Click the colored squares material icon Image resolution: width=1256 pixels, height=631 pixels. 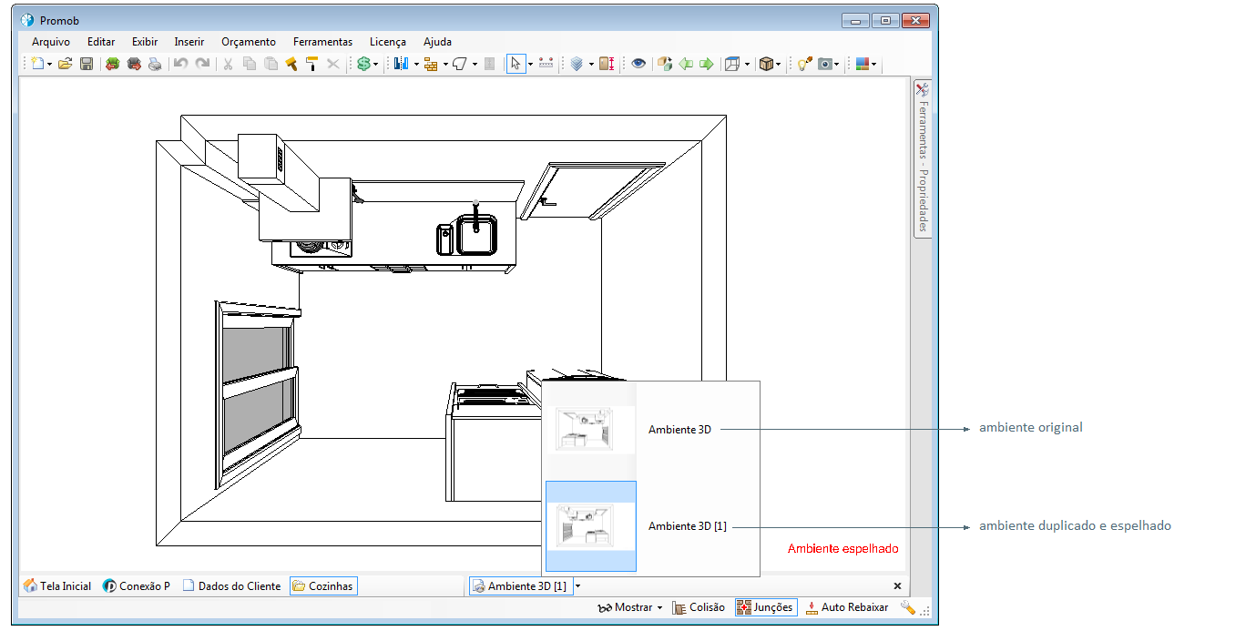coord(862,64)
